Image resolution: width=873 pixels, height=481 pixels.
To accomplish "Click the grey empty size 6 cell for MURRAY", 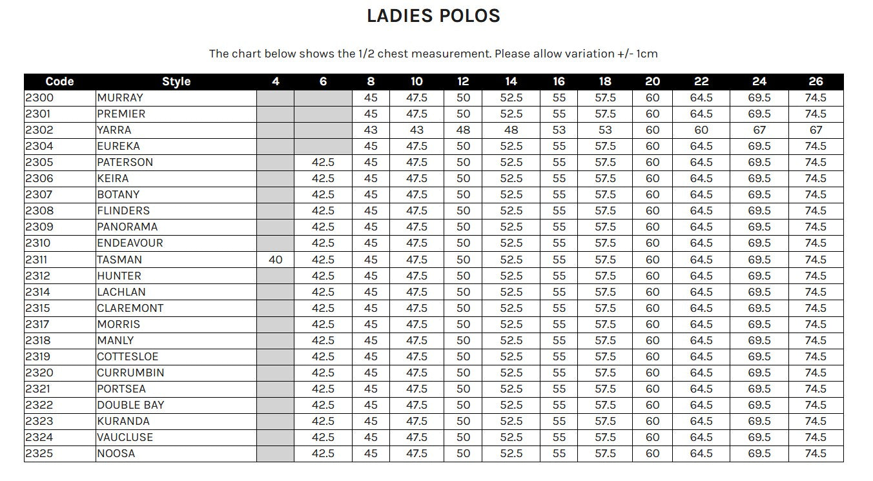I will pos(323,98).
